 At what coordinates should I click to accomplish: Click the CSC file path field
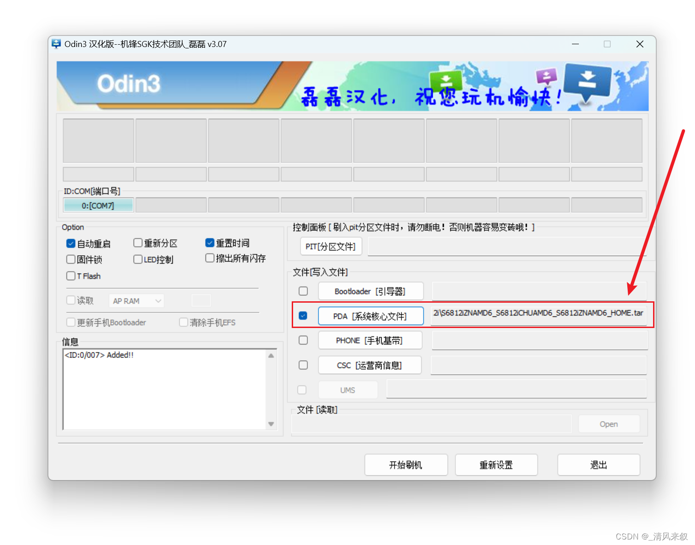(x=539, y=365)
